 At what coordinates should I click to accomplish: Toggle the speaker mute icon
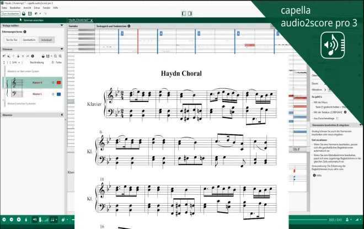coord(35,220)
